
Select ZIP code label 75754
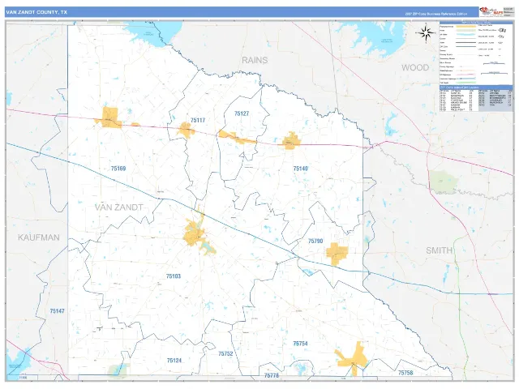301,344
